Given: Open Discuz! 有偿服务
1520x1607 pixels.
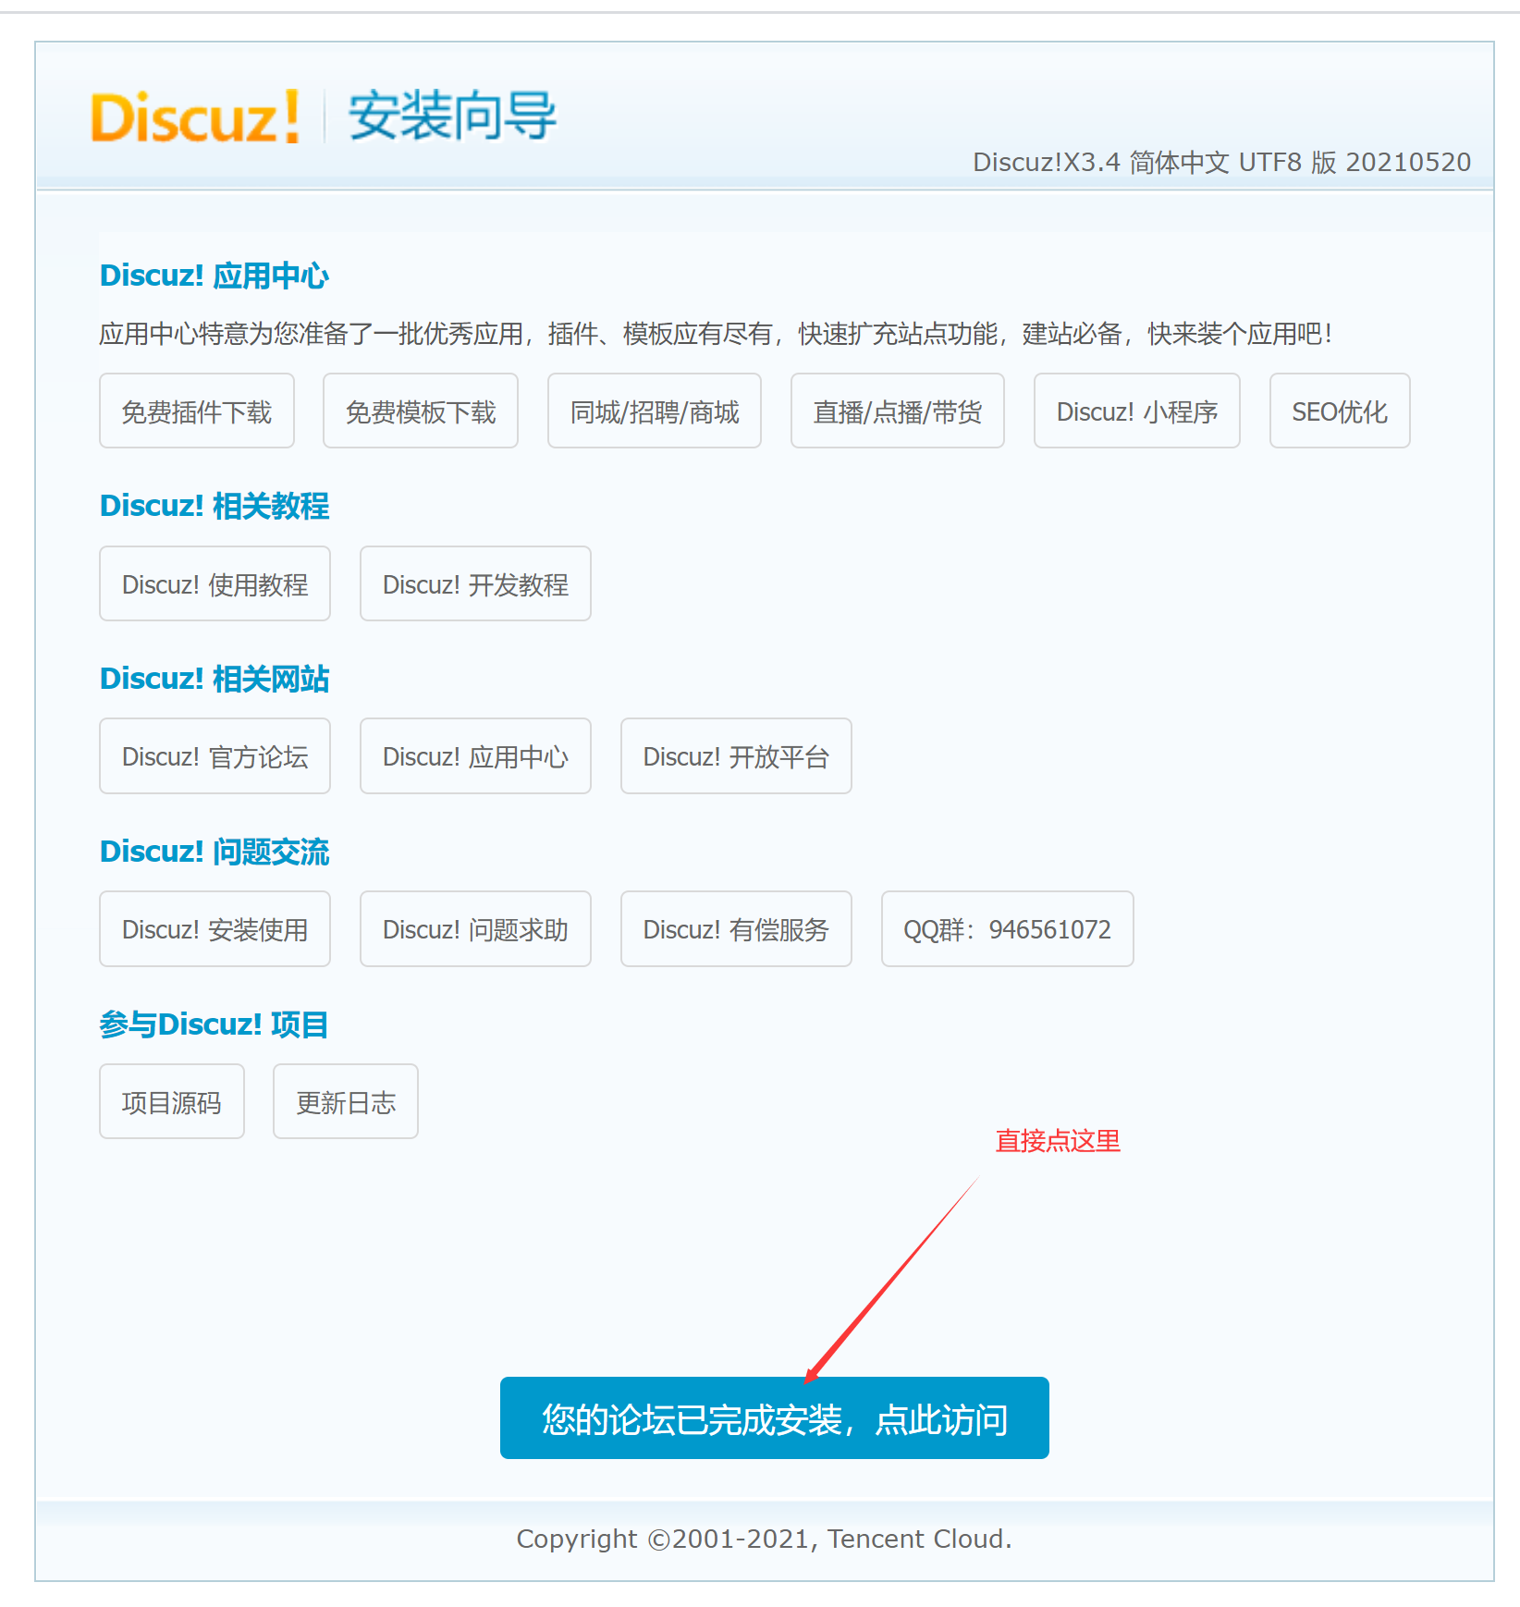Looking at the screenshot, I should click(x=736, y=929).
